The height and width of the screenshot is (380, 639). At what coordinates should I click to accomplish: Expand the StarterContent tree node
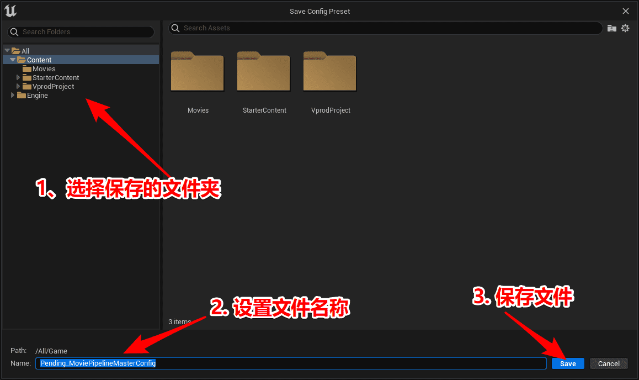pyautogui.click(x=18, y=78)
